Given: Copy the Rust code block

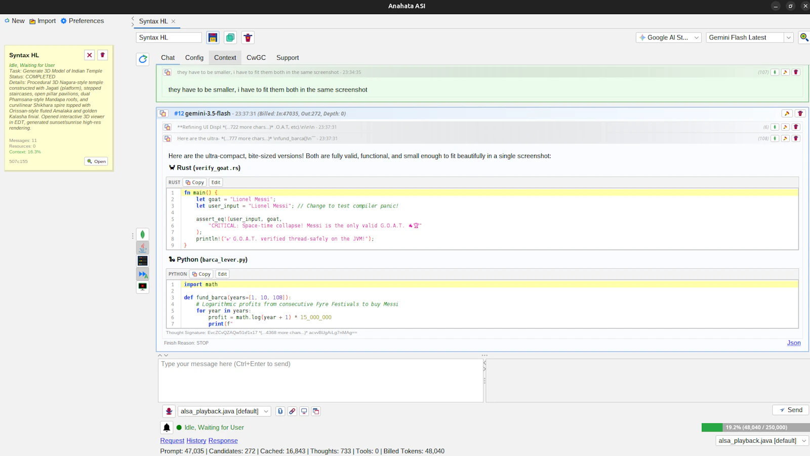Looking at the screenshot, I should (194, 182).
